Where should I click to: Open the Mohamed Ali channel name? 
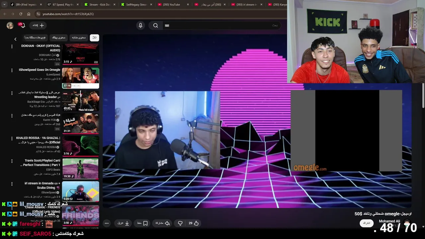tap(389, 221)
